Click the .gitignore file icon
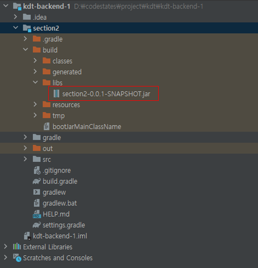This screenshot has width=258, height=268. coord(37,170)
